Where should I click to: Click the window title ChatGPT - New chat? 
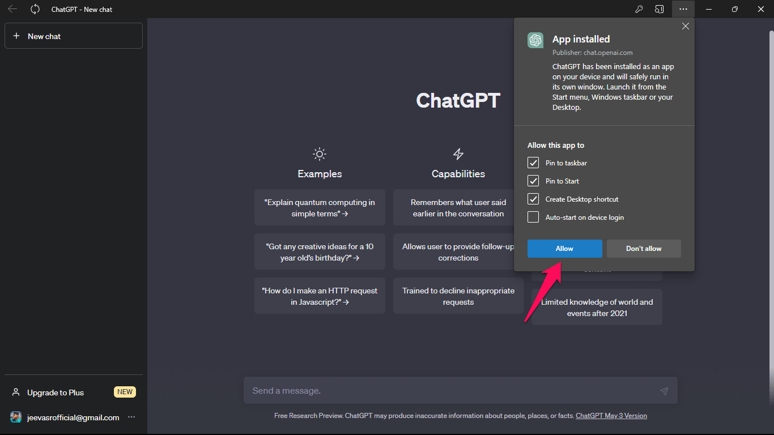(x=82, y=9)
